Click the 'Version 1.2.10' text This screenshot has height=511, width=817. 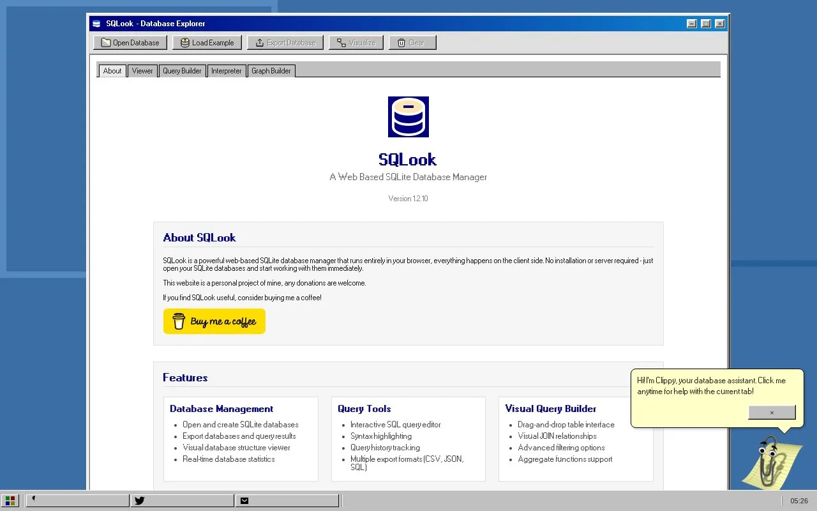tap(408, 199)
